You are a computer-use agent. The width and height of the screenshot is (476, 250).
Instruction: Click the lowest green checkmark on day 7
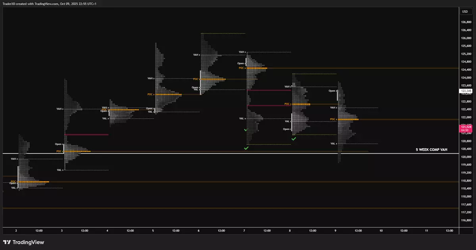(x=246, y=148)
